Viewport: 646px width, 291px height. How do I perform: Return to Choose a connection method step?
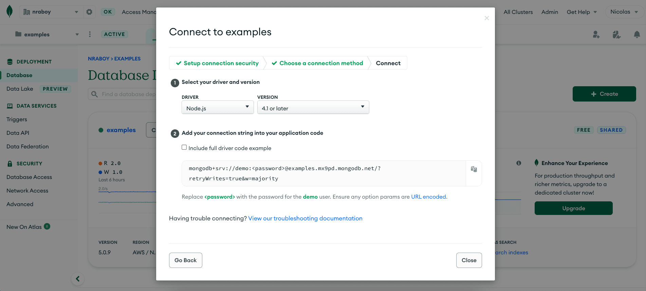(x=317, y=63)
